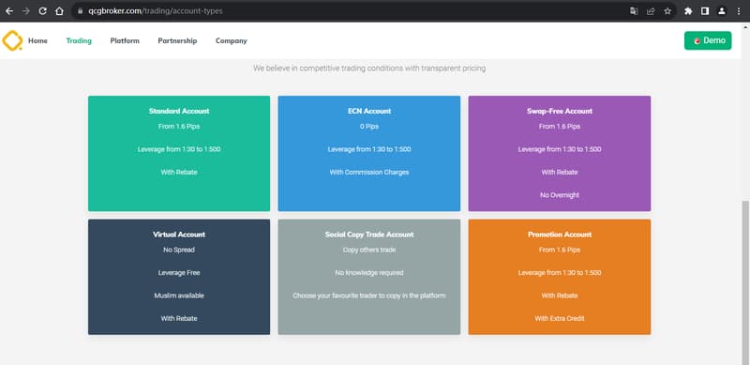750x365 pixels.
Task: Go to the browser home page icon
Action: pos(59,11)
